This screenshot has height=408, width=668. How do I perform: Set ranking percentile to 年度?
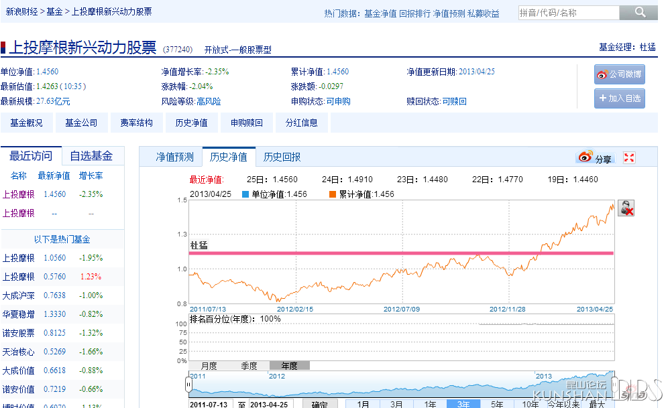[290, 365]
